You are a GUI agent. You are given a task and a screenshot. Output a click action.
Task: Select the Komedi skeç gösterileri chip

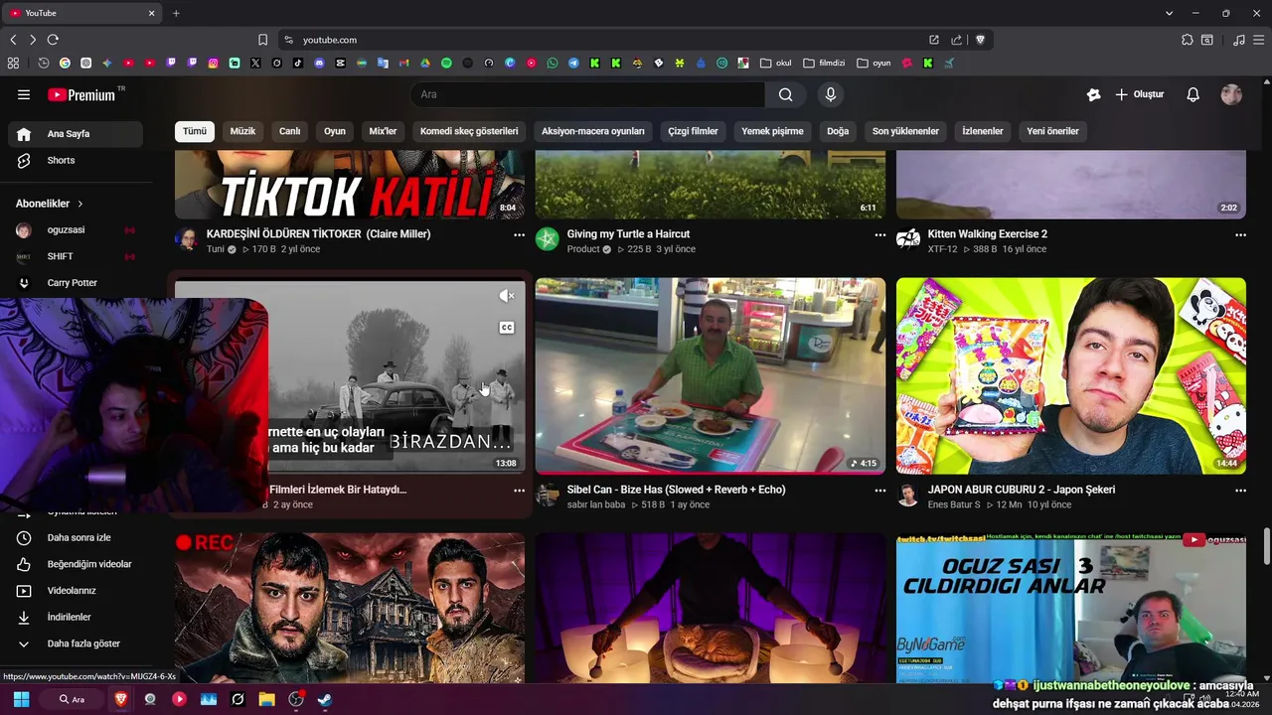tap(469, 131)
